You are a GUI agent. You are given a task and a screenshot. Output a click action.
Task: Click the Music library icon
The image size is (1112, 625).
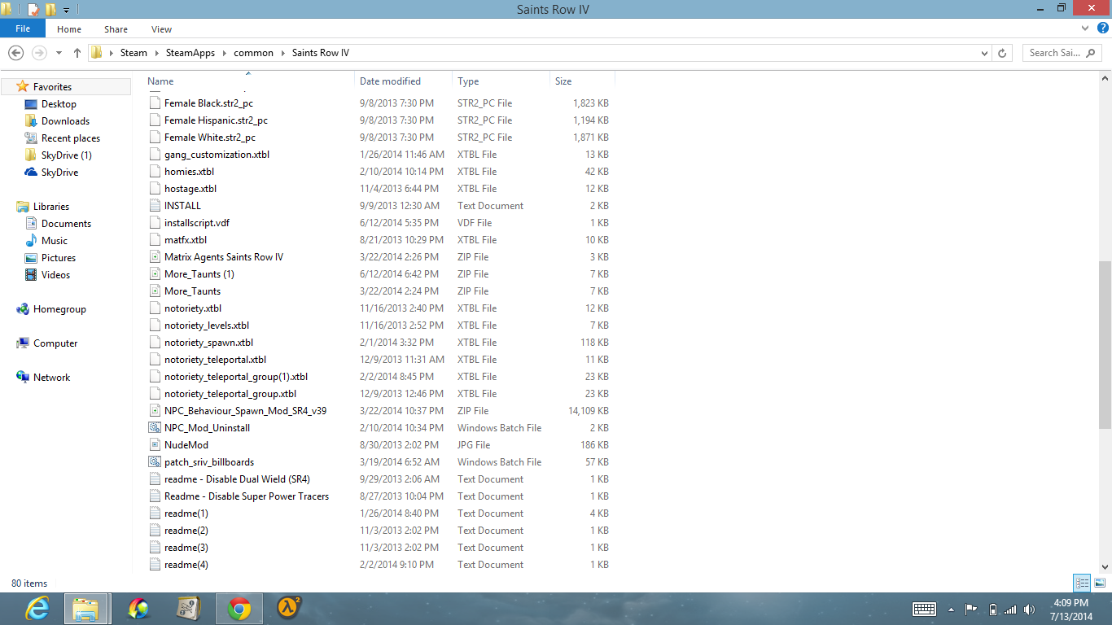click(x=31, y=241)
